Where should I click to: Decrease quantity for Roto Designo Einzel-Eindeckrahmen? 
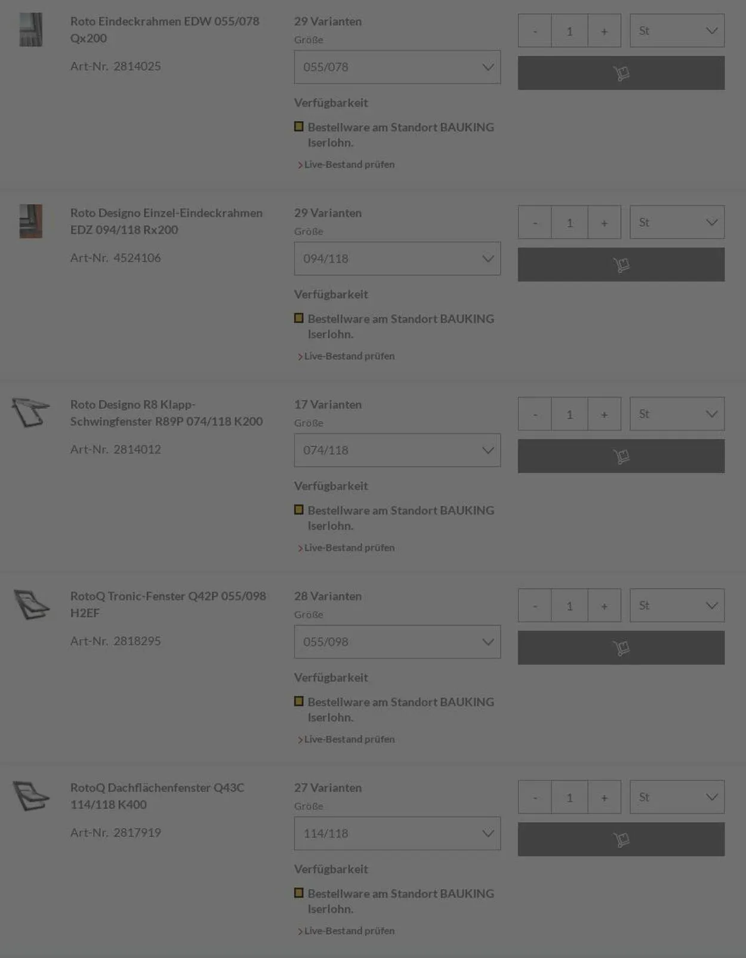pyautogui.click(x=535, y=223)
